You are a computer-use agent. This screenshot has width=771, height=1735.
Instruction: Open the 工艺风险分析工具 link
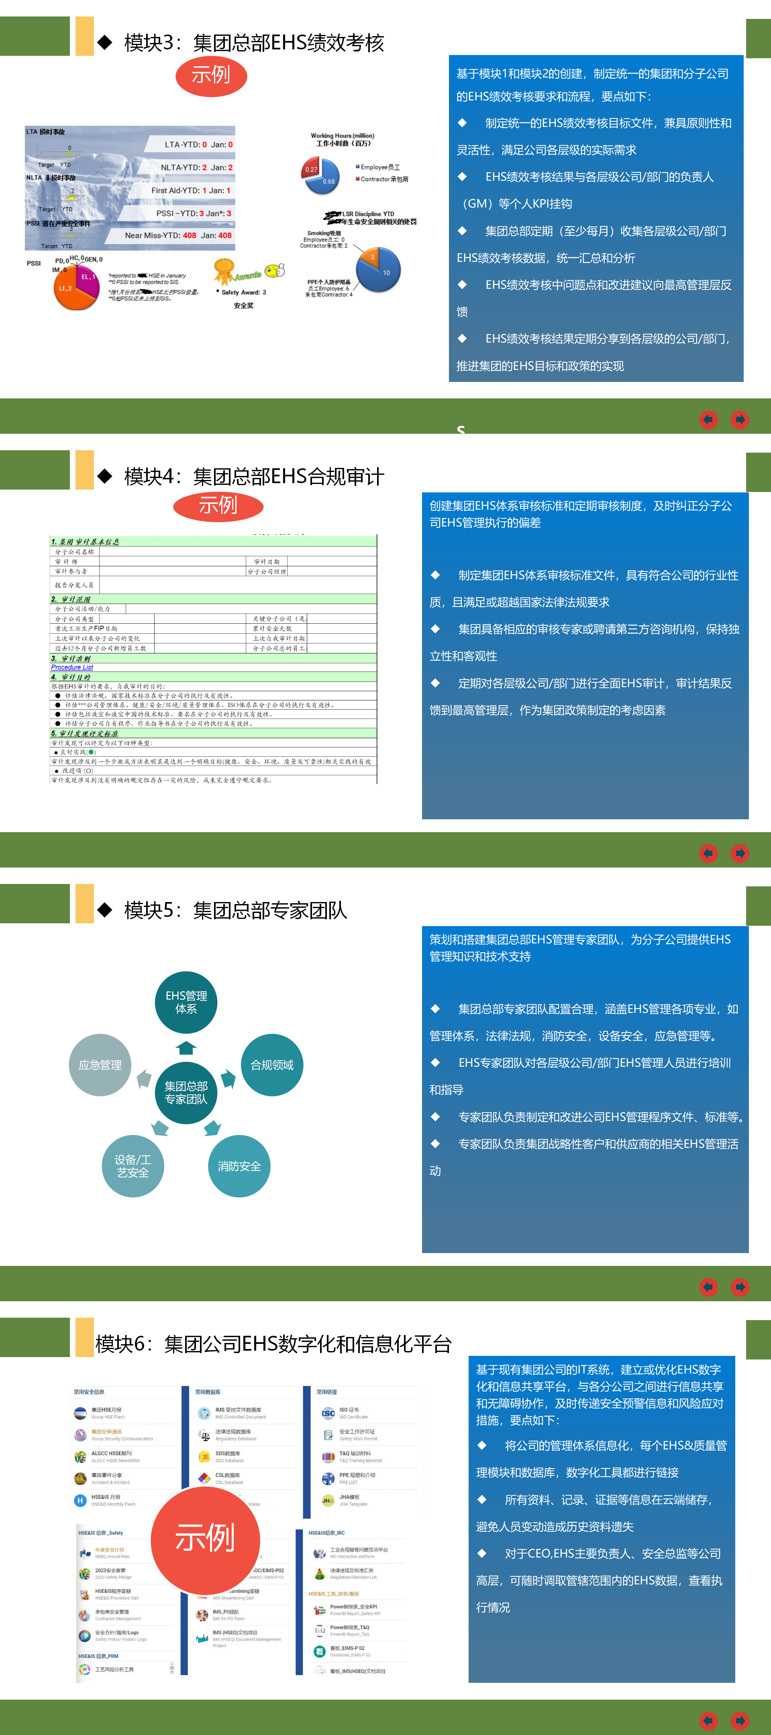[x=114, y=1670]
